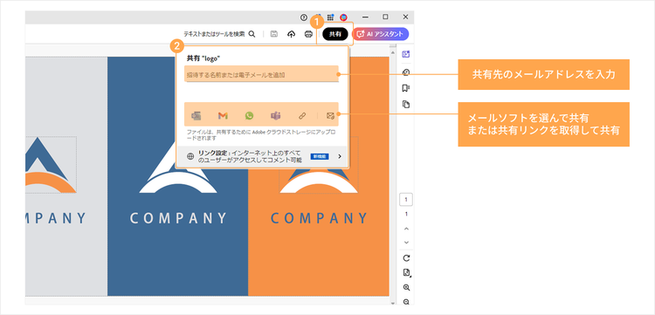Open the second right sidebar panel icon
This screenshot has height=315, width=655.
pos(406,72)
